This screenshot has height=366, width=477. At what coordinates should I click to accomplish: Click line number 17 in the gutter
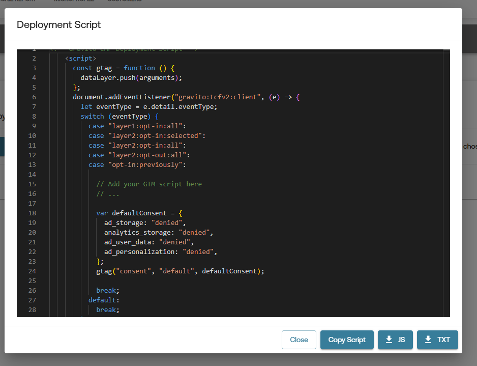[32, 204]
